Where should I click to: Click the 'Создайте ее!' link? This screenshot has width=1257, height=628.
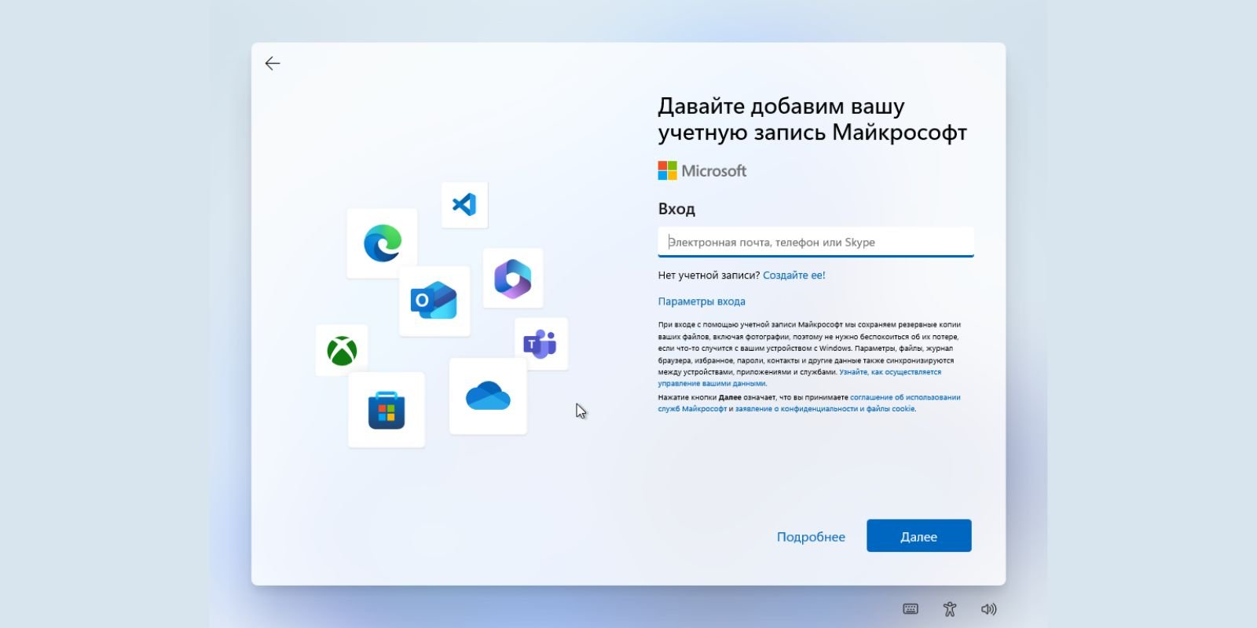pyautogui.click(x=794, y=275)
